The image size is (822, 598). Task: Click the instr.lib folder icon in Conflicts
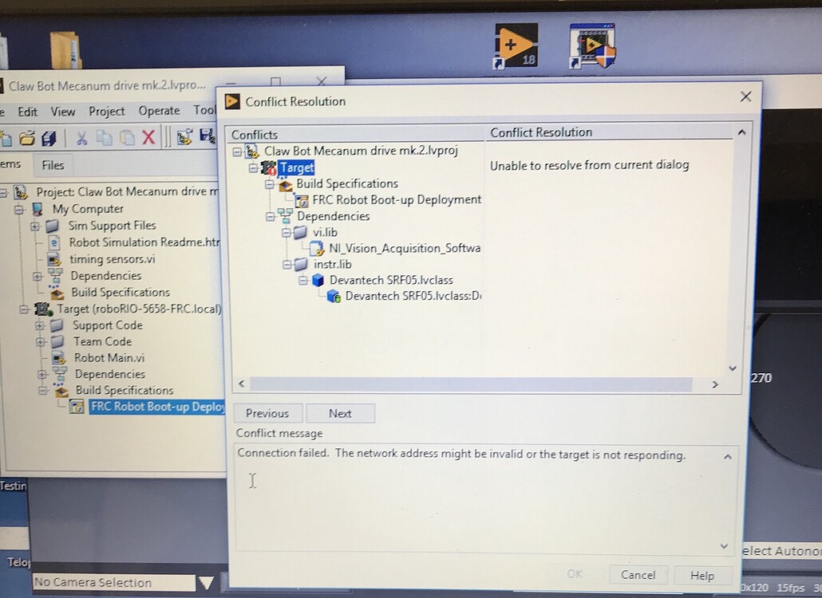[300, 265]
